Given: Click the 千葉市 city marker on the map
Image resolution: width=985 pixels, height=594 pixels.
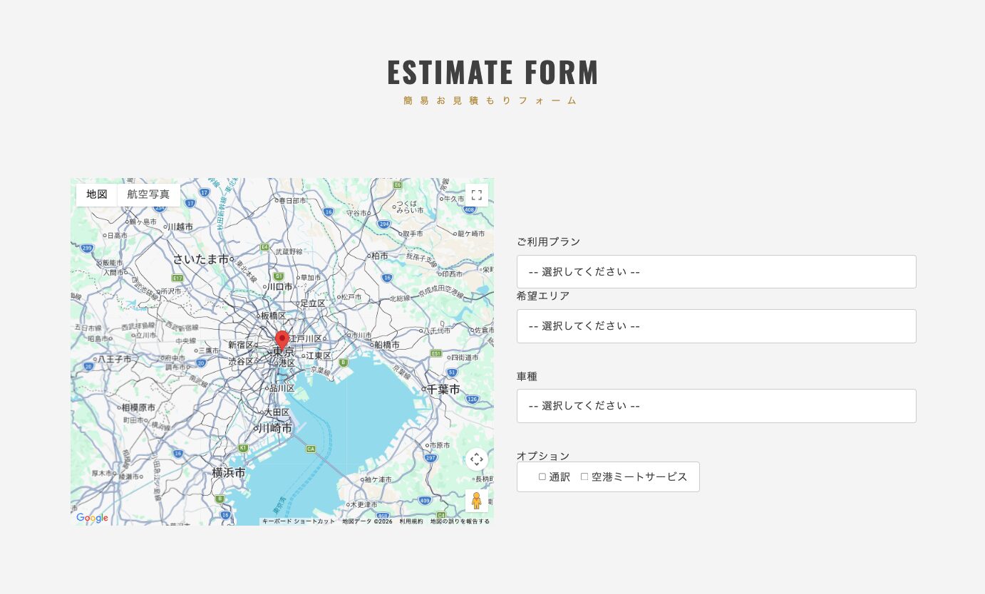Looking at the screenshot, I should point(424,390).
